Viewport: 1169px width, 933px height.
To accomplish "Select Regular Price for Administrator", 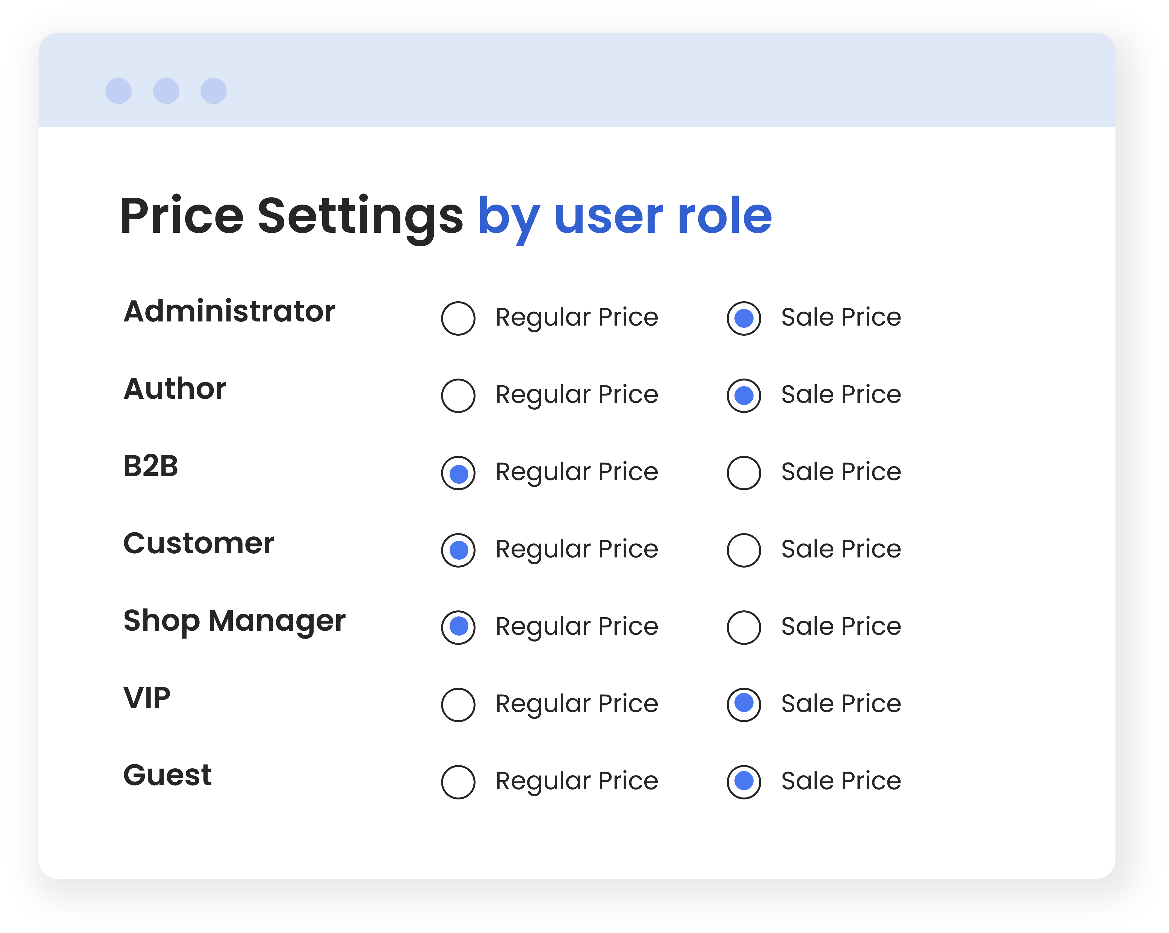I will point(458,318).
